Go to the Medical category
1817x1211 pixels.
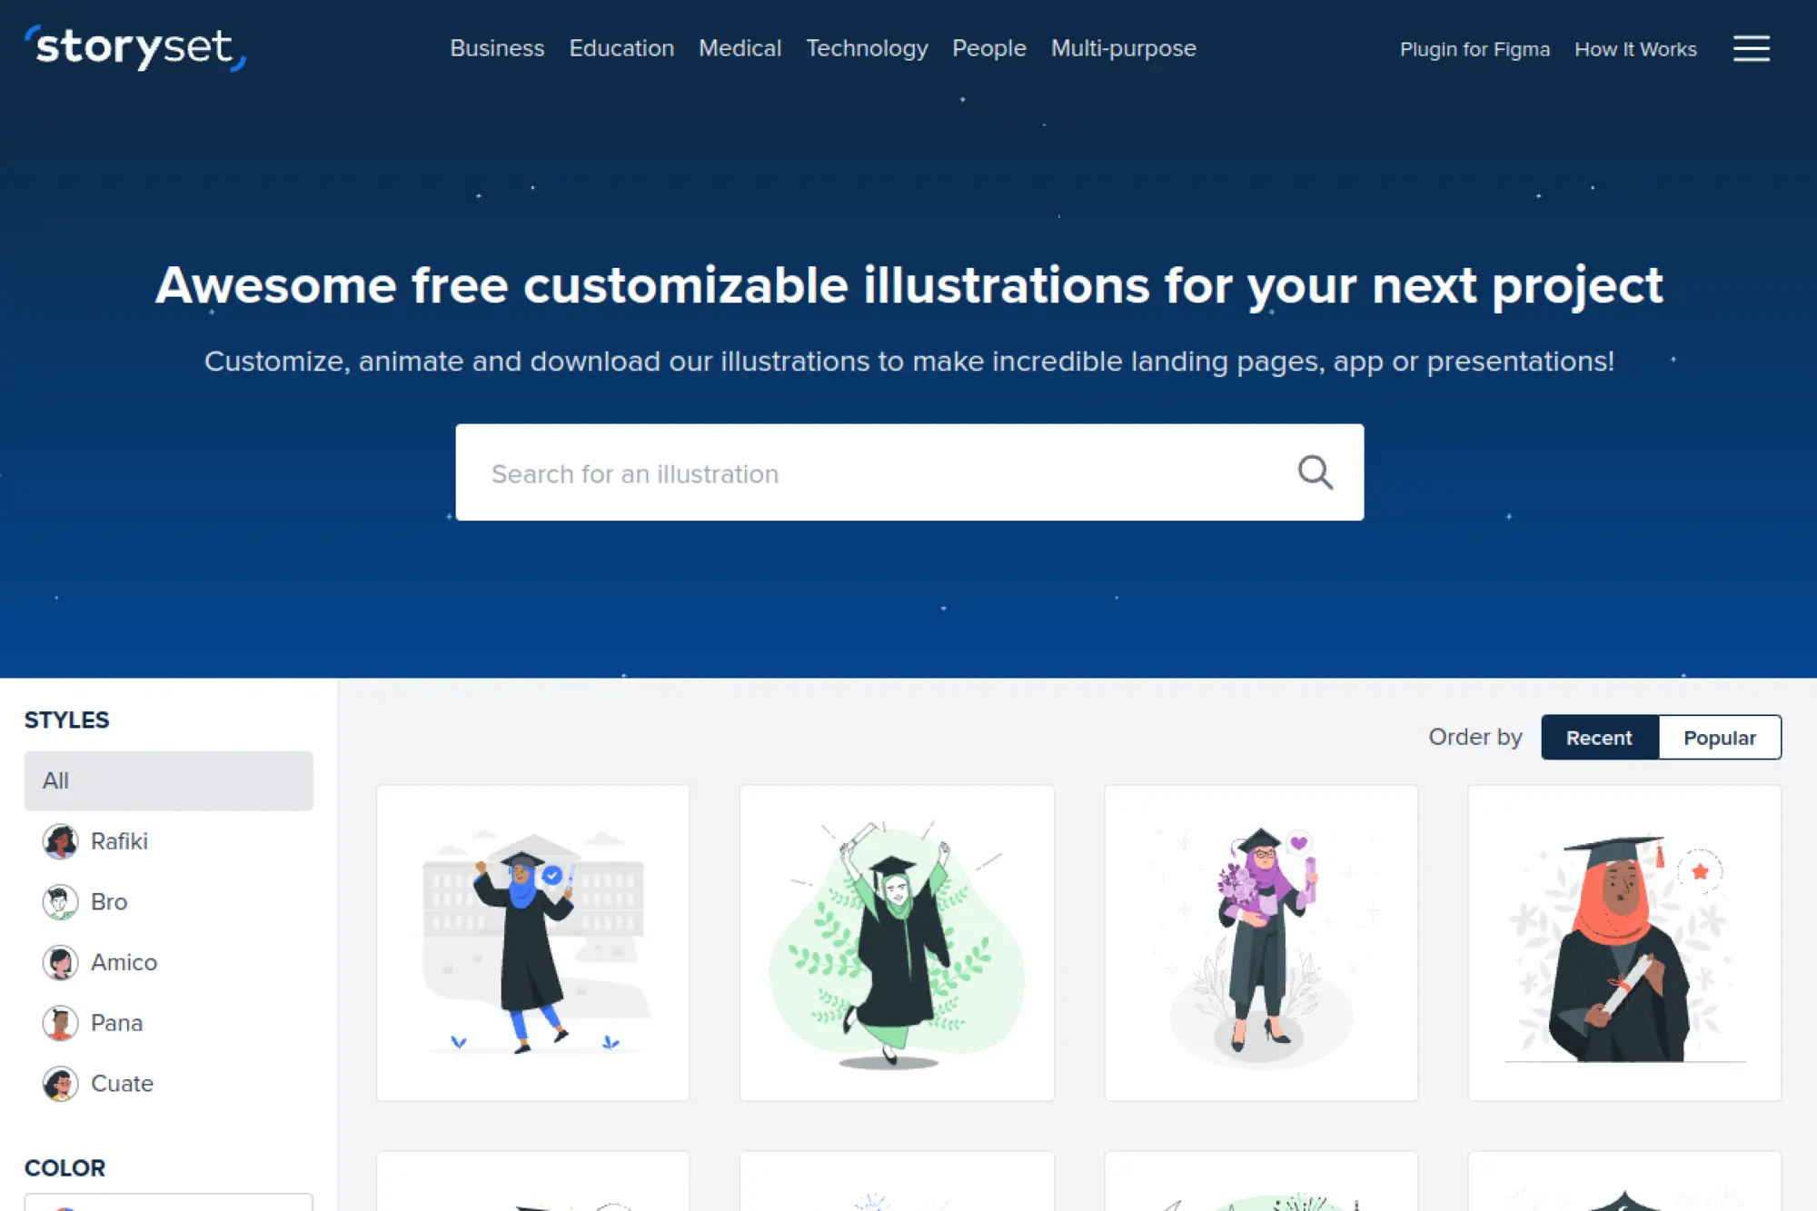point(740,48)
